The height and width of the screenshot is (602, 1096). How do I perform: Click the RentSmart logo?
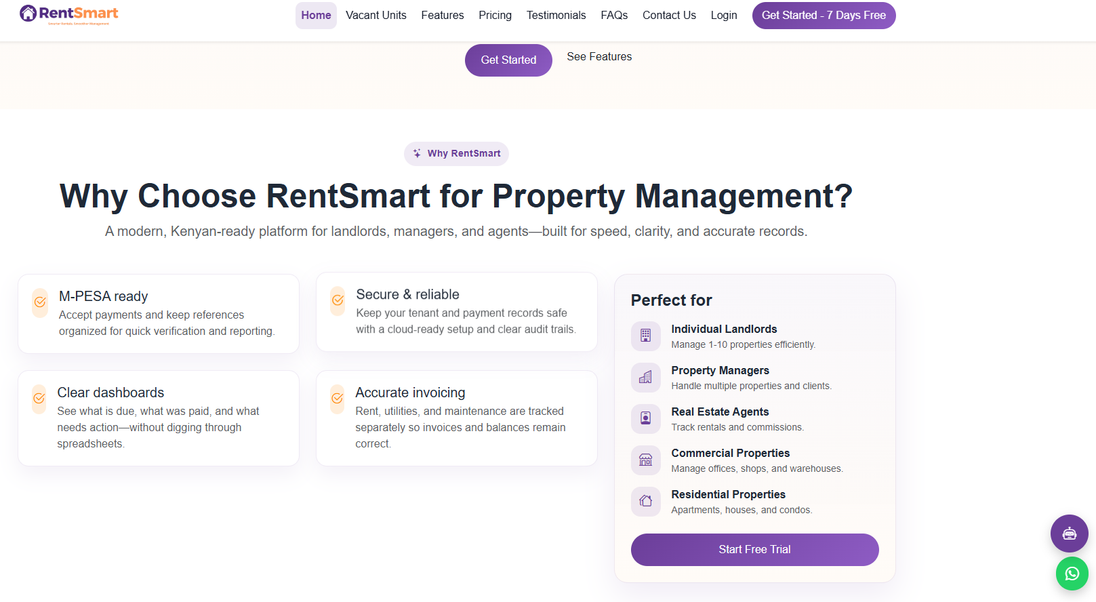[x=69, y=14]
